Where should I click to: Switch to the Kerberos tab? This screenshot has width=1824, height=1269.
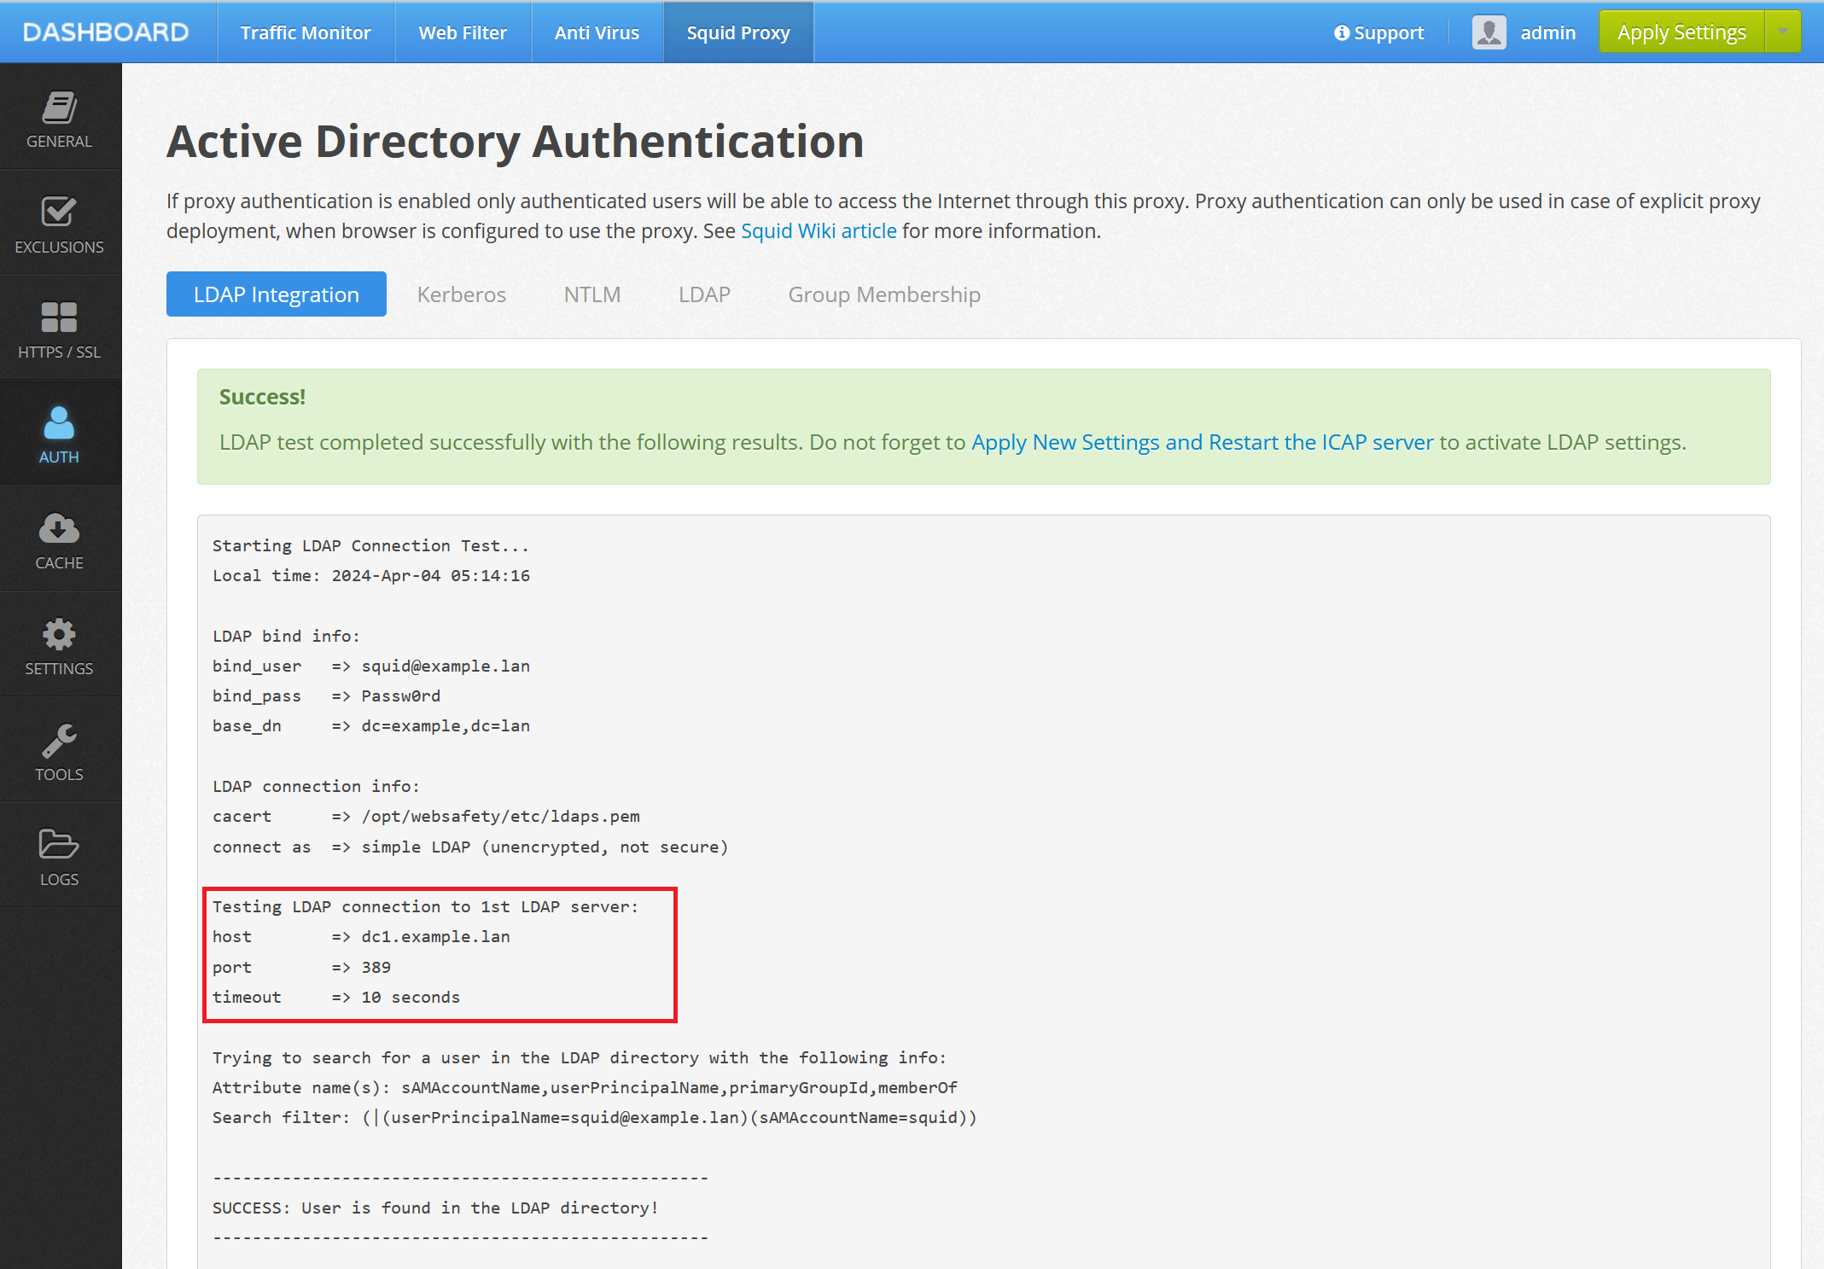(462, 294)
